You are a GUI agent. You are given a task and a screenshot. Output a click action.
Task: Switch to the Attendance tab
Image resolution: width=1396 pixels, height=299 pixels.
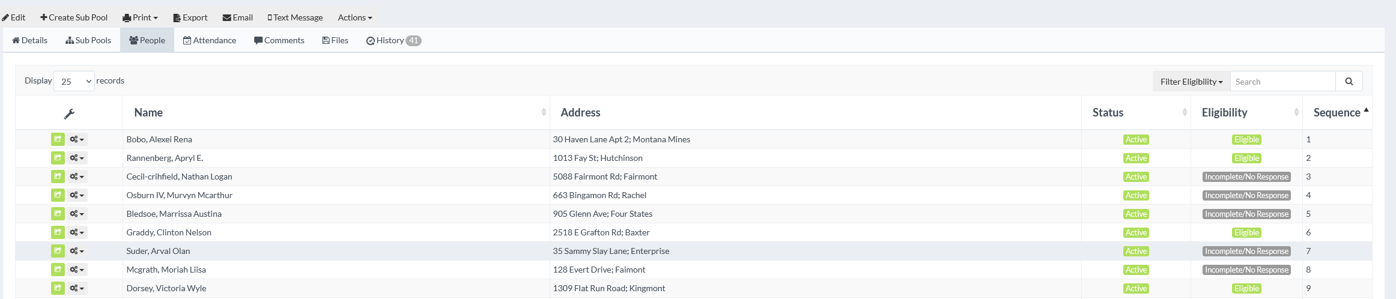210,40
